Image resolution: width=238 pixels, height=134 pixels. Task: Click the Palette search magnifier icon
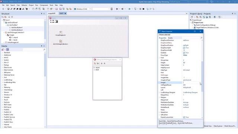(44, 50)
